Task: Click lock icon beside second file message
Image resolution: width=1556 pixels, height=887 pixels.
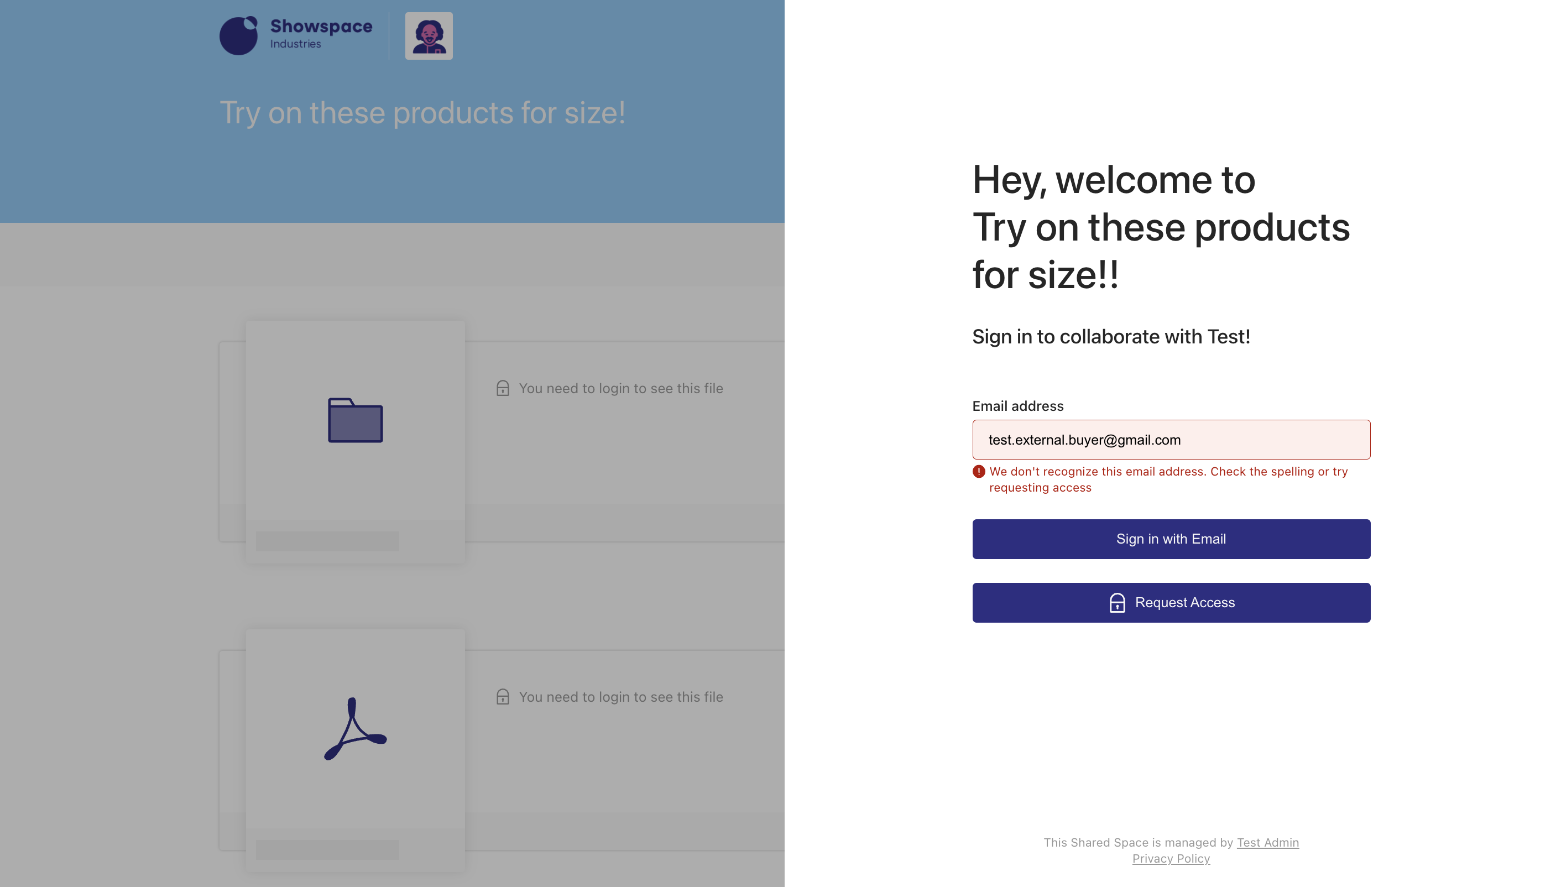Action: tap(503, 697)
